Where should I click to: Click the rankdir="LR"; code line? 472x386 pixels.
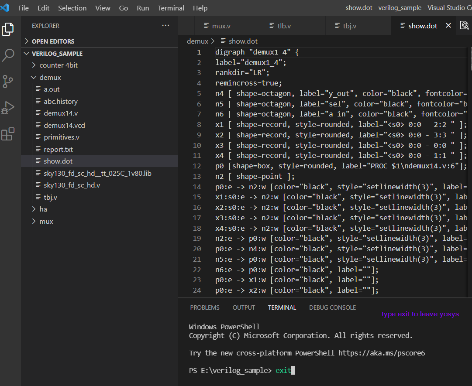[242, 73]
